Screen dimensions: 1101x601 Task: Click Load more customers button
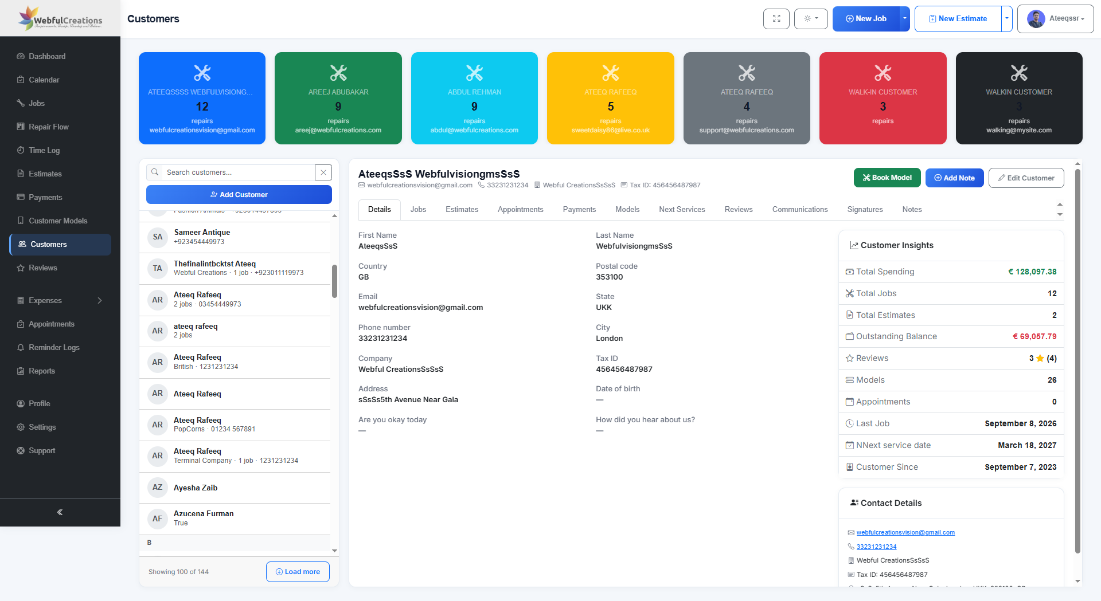point(298,572)
